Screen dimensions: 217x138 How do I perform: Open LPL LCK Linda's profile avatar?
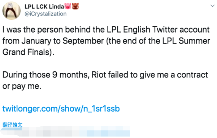(x=12, y=11)
